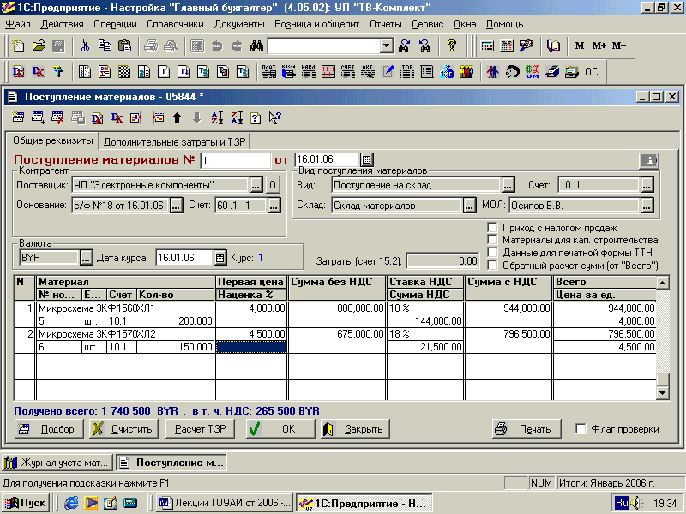Click the КАССА cash document icon
Viewport: 686px width, 514px height.
(288, 71)
